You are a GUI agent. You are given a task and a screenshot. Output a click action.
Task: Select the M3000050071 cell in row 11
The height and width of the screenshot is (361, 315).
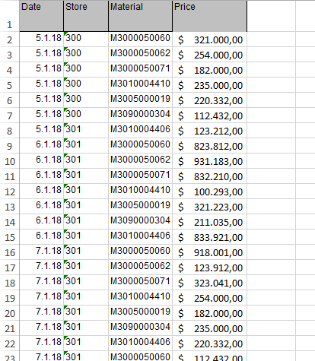[x=140, y=176]
